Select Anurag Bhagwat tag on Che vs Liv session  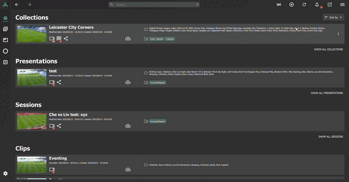(x=157, y=121)
